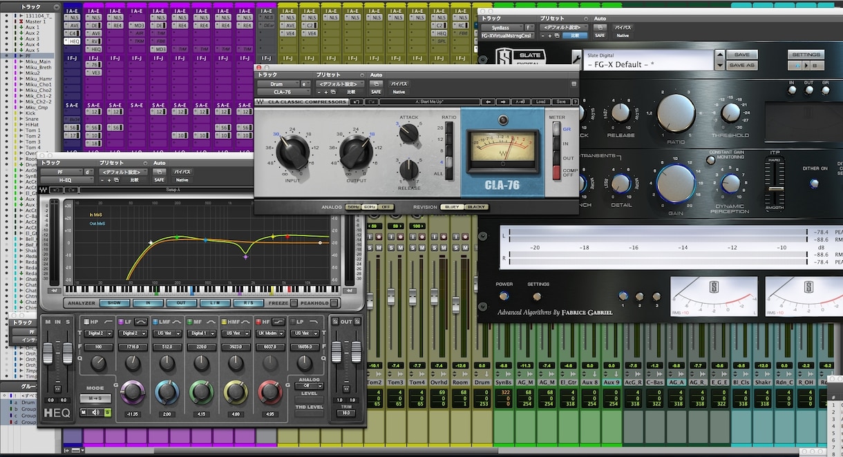Screen dimensions: 843x457
Task: Click SHOW in the H-EQ analyzer row
Action: coord(114,303)
